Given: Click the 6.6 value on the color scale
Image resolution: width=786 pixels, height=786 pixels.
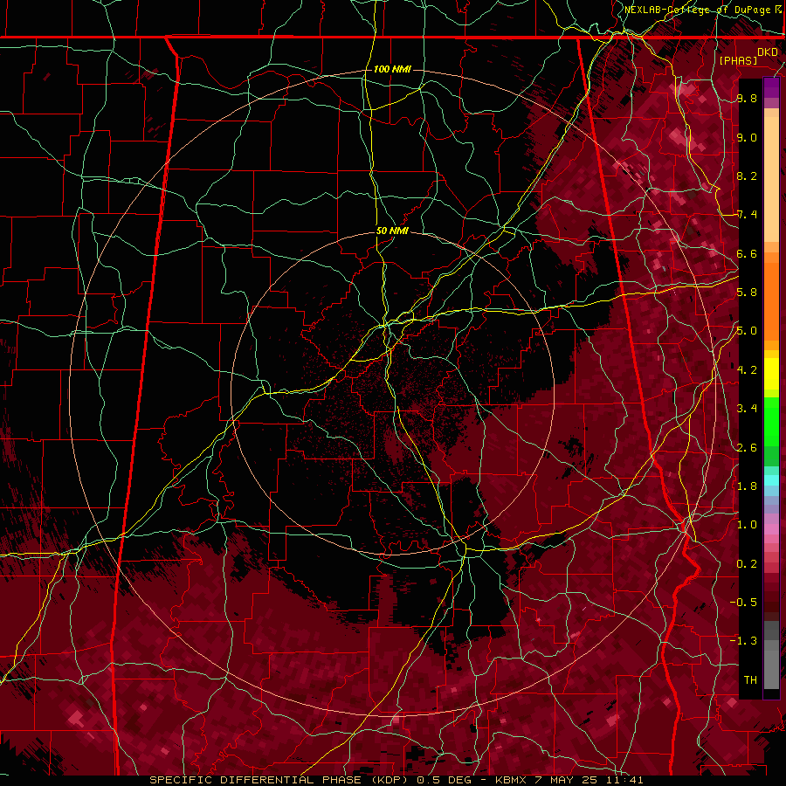Looking at the screenshot, I should (x=747, y=253).
